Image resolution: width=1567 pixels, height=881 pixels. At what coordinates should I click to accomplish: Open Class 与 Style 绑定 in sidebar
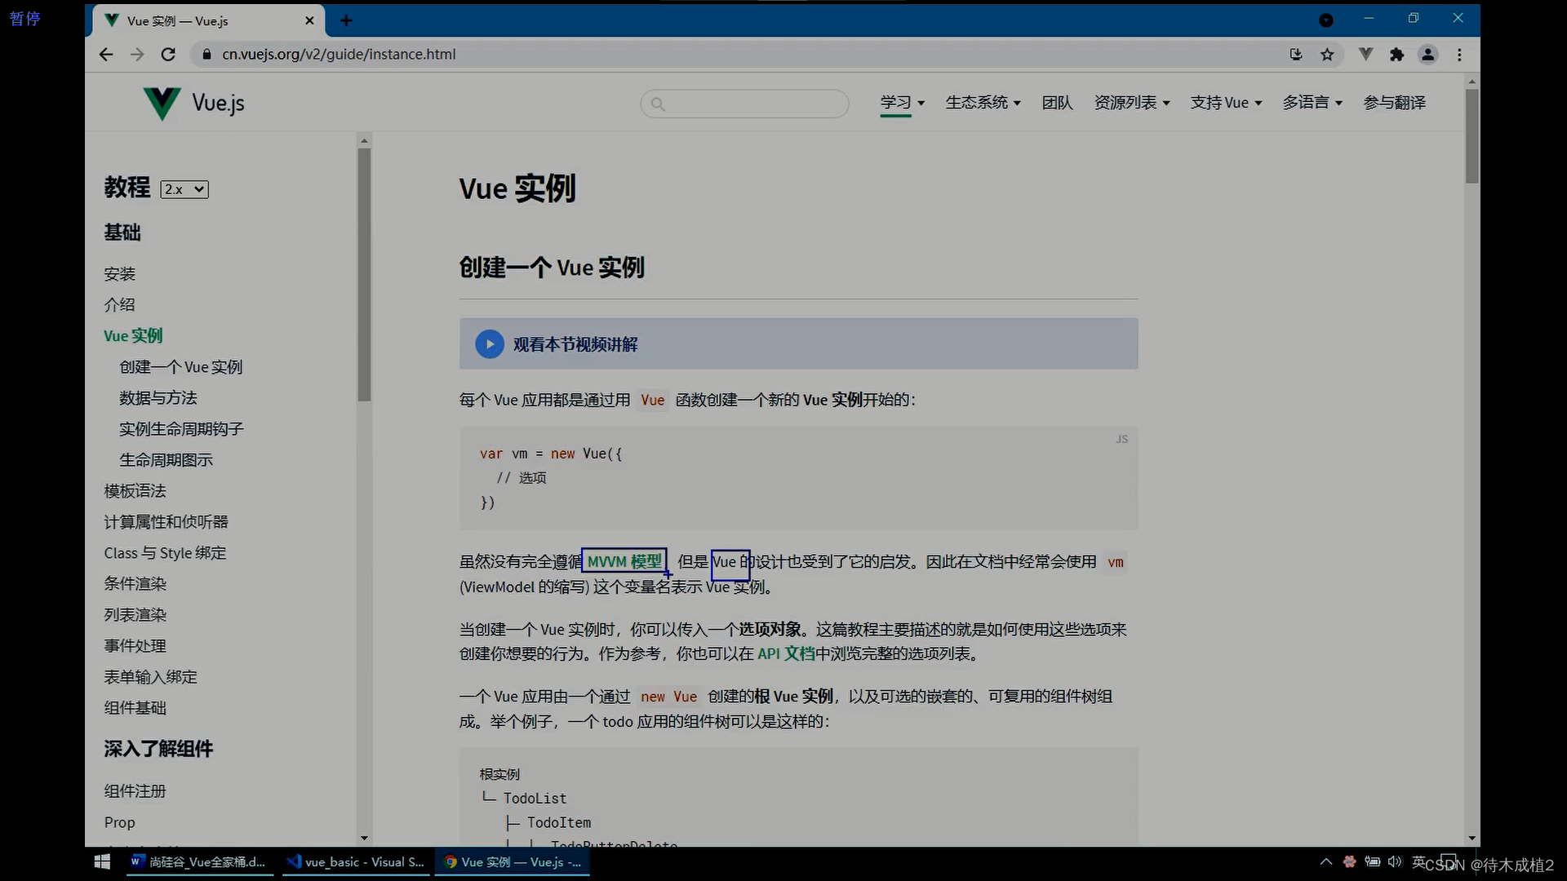coord(165,553)
